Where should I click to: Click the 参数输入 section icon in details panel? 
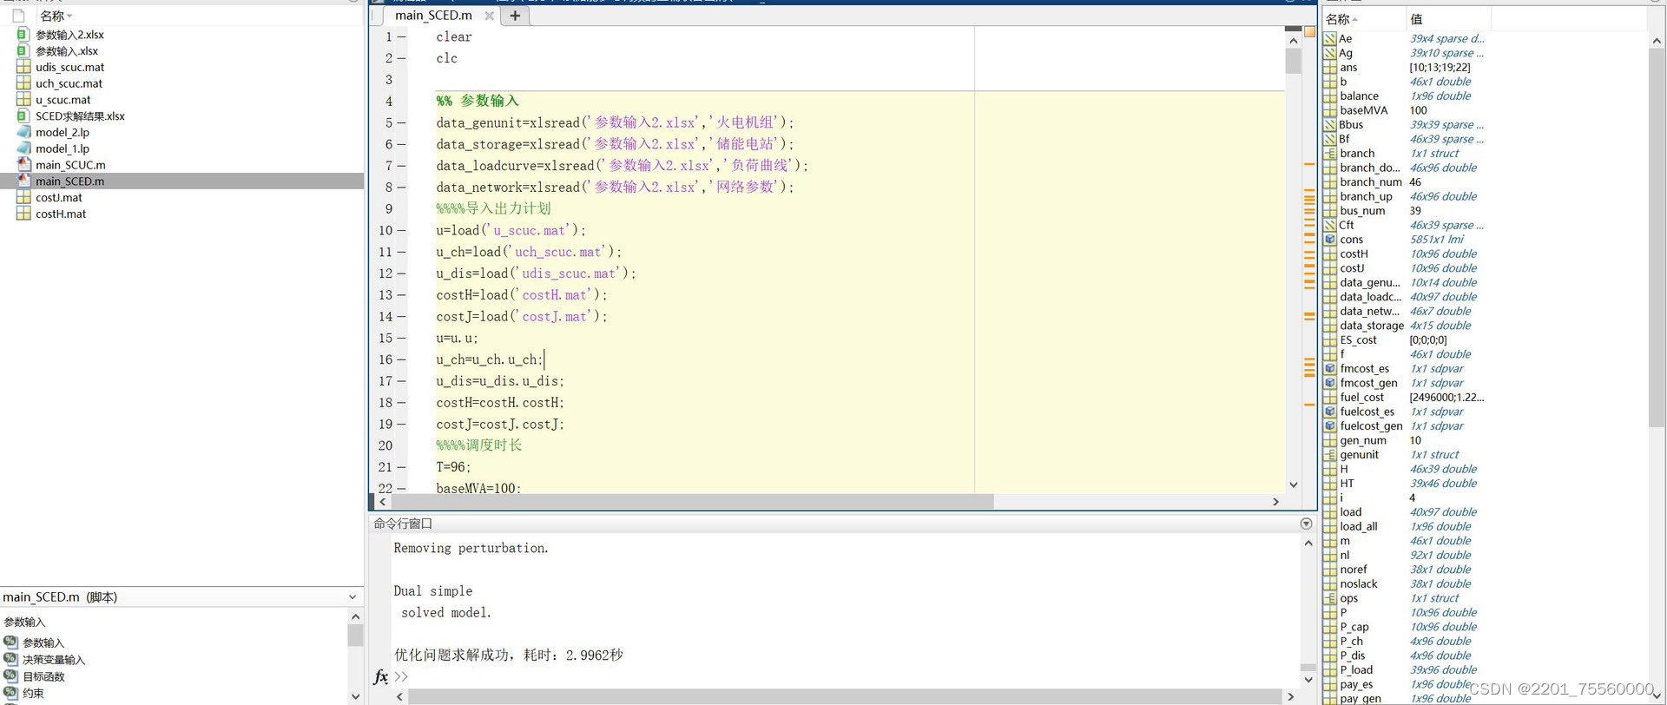pyautogui.click(x=10, y=642)
